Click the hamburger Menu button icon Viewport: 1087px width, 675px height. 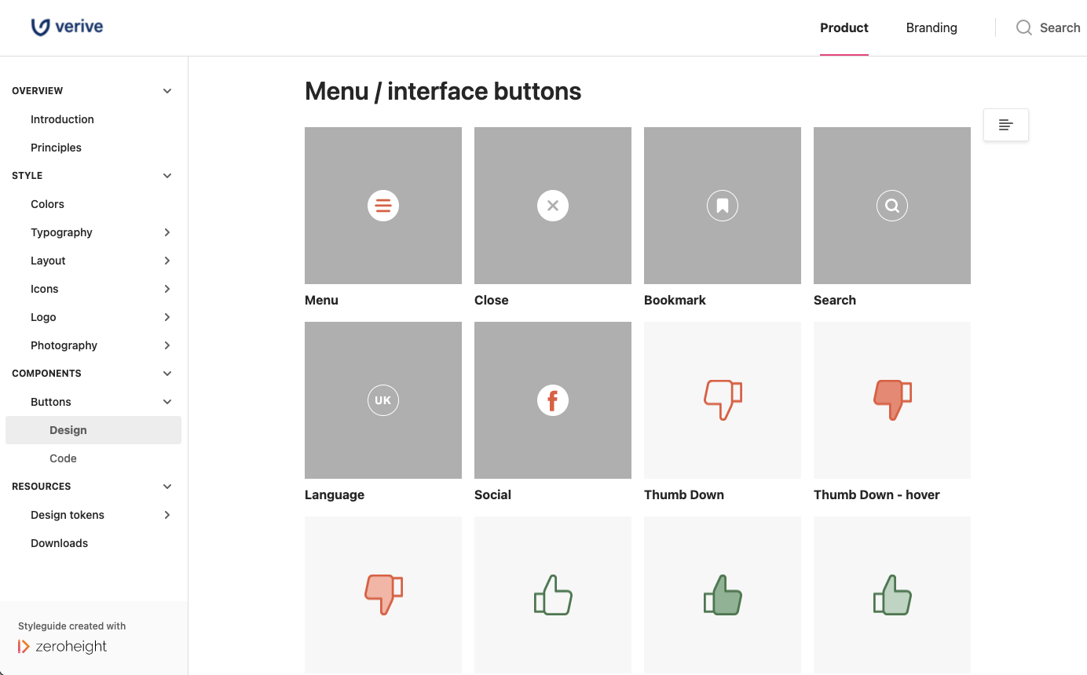click(383, 206)
